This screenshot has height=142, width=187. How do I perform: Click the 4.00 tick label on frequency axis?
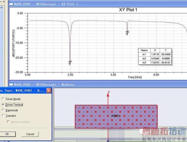tap(113, 75)
